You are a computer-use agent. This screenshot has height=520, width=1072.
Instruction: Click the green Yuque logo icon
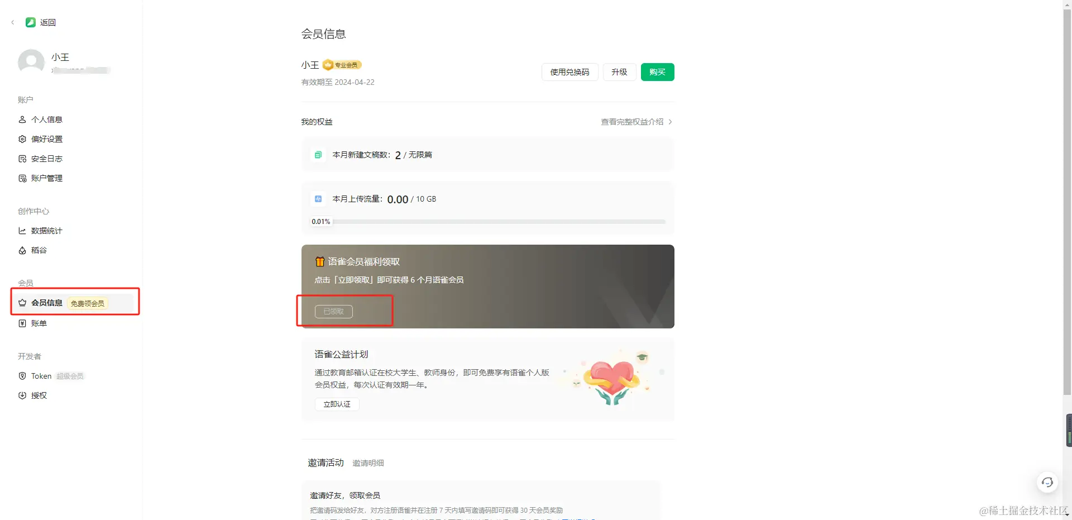[31, 22]
